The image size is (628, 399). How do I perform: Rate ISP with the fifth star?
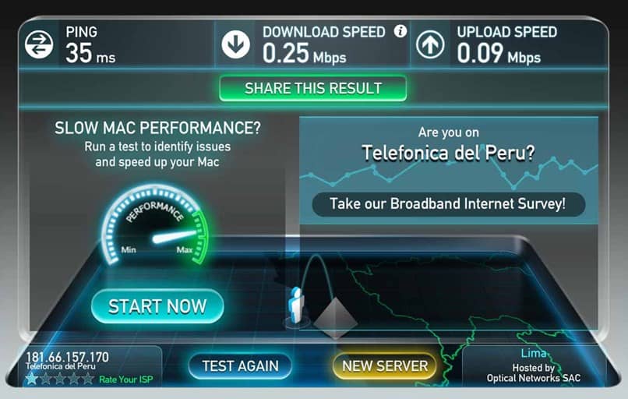88,379
